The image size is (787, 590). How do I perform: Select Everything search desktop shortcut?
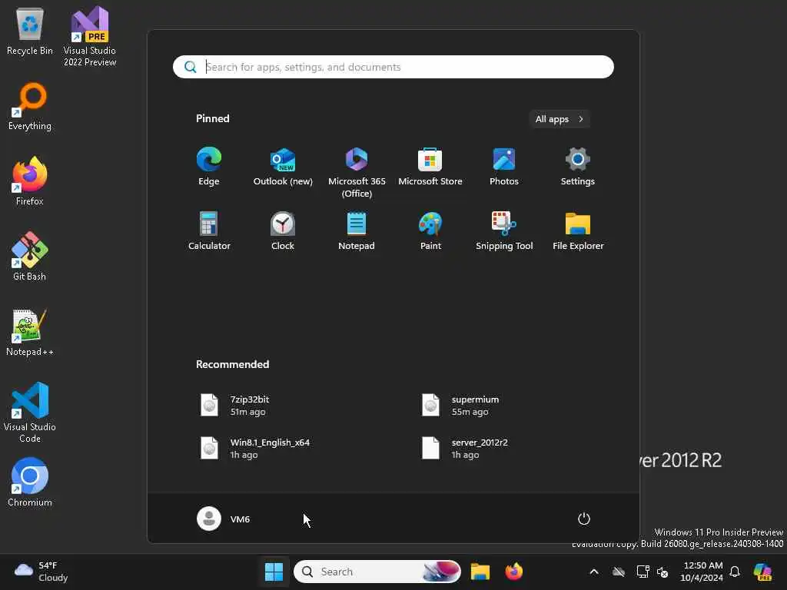point(30,107)
